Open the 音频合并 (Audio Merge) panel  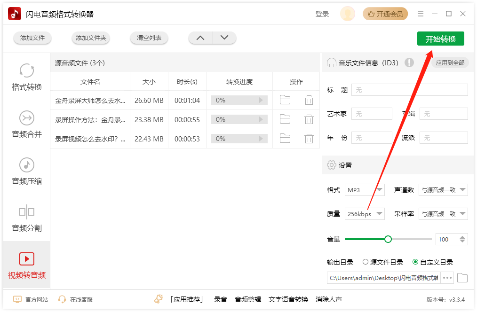coord(26,125)
